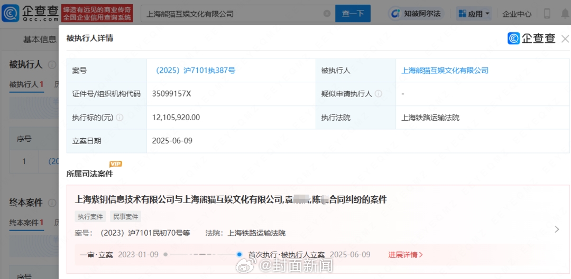Click the 查一下 search button
The width and height of the screenshot is (571, 279).
coord(353,14)
